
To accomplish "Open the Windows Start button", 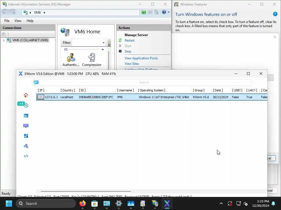I will coord(9,203).
